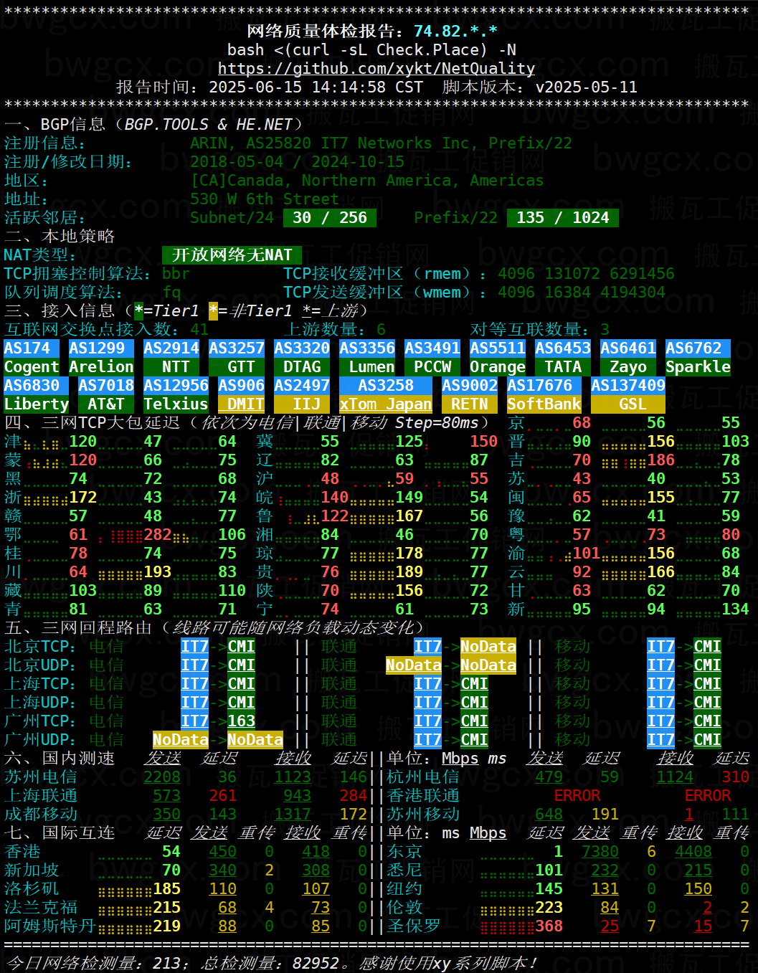Click the total detection count 82952
The image size is (758, 973).
tap(316, 963)
